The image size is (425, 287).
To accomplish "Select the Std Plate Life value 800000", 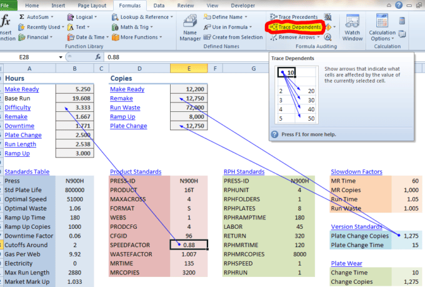I will [x=75, y=190].
